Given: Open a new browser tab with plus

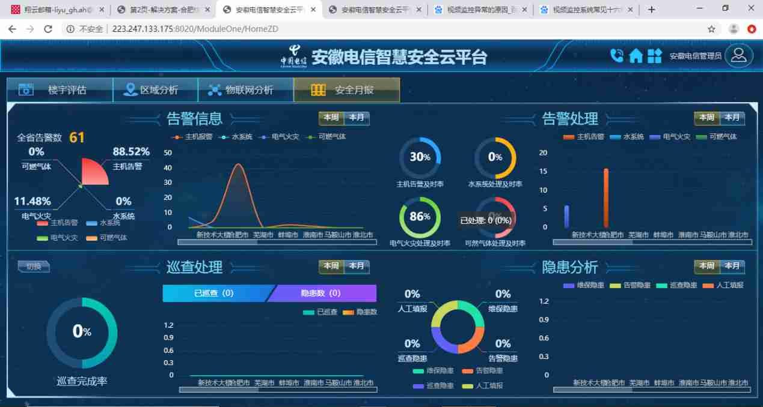Looking at the screenshot, I should coord(652,10).
